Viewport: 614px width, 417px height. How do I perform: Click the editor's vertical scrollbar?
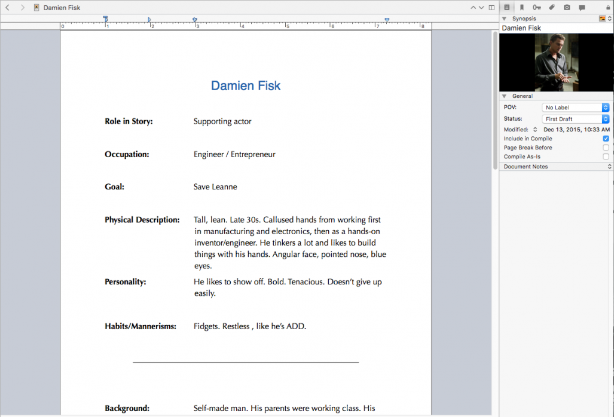496,100
